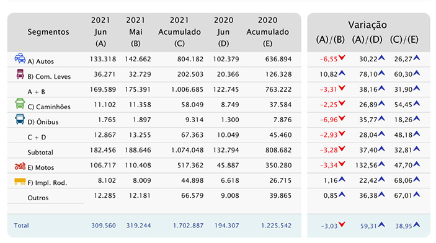Click the green truck icon for Caminhões

20,104
